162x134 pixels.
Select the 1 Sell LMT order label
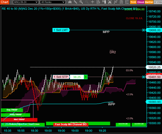point(61,30)
